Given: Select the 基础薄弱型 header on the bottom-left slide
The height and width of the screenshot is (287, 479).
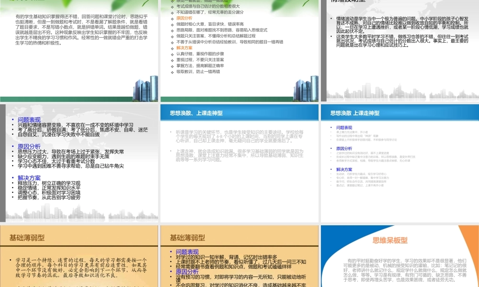Looking at the screenshot, I should tap(26, 236).
